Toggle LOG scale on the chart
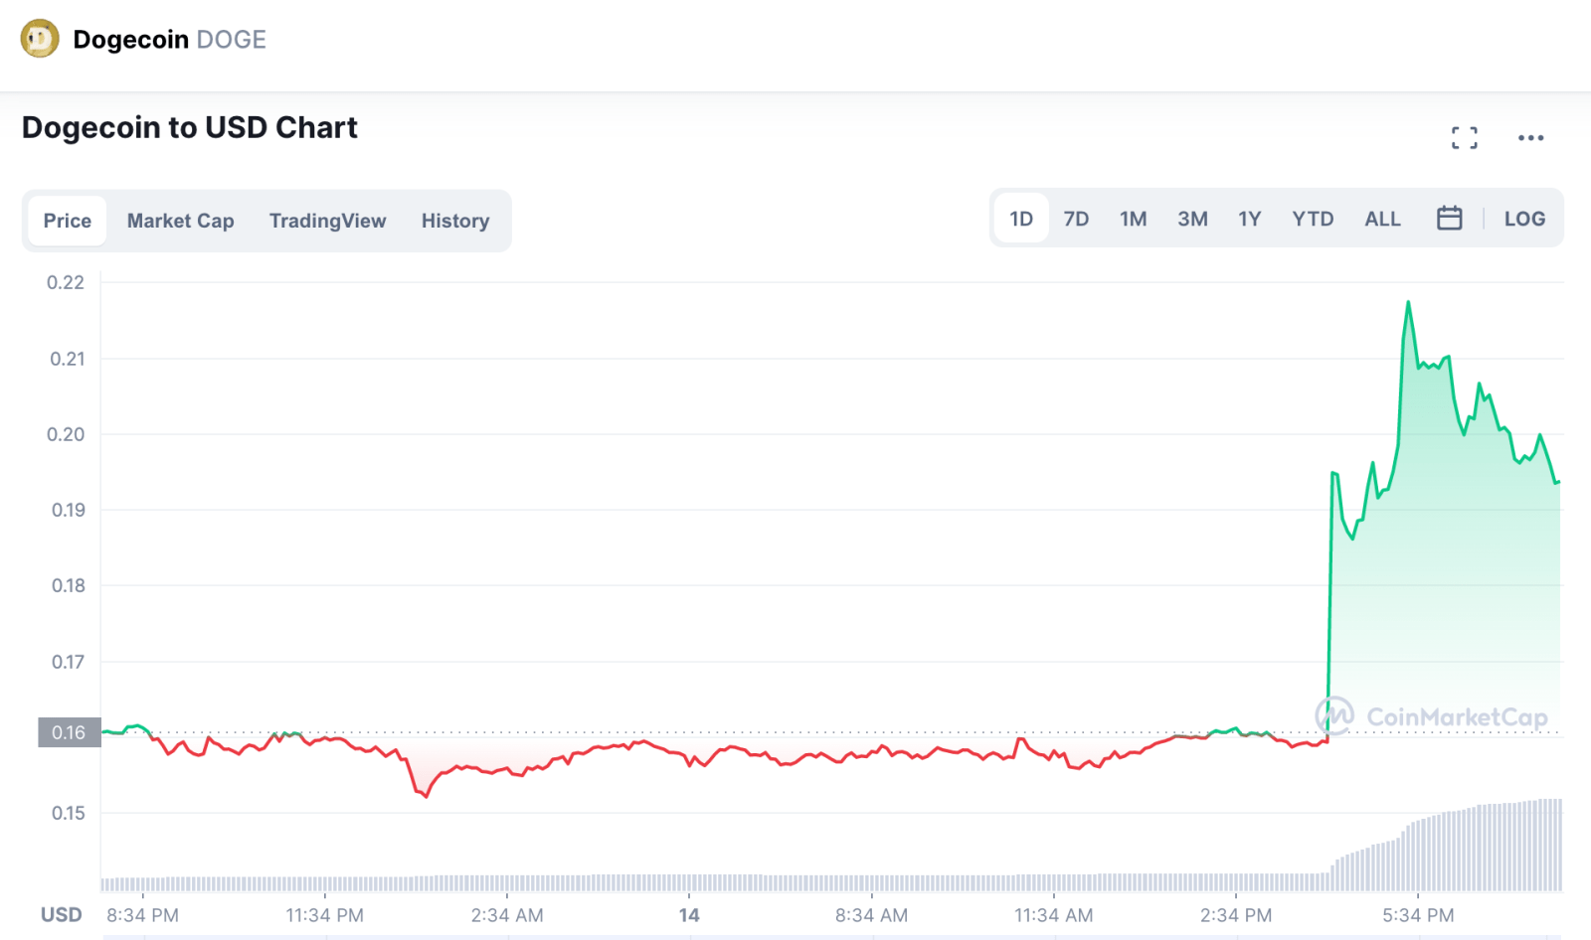The width and height of the screenshot is (1591, 940). (x=1523, y=219)
